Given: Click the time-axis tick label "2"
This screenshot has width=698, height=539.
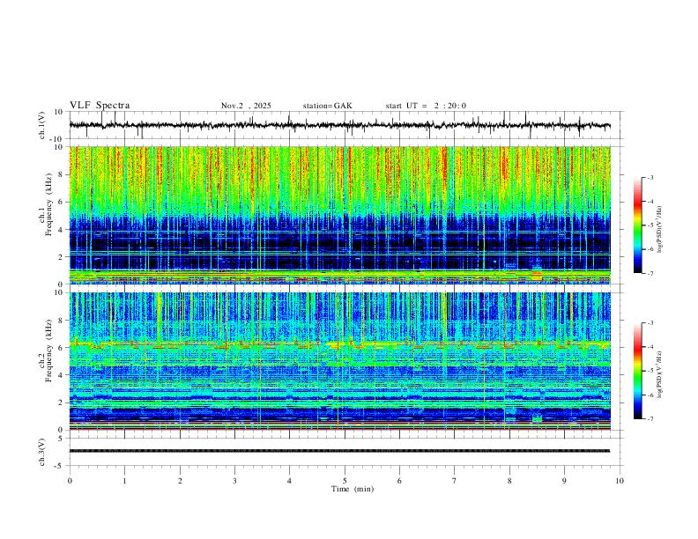Looking at the screenshot, I should (180, 481).
